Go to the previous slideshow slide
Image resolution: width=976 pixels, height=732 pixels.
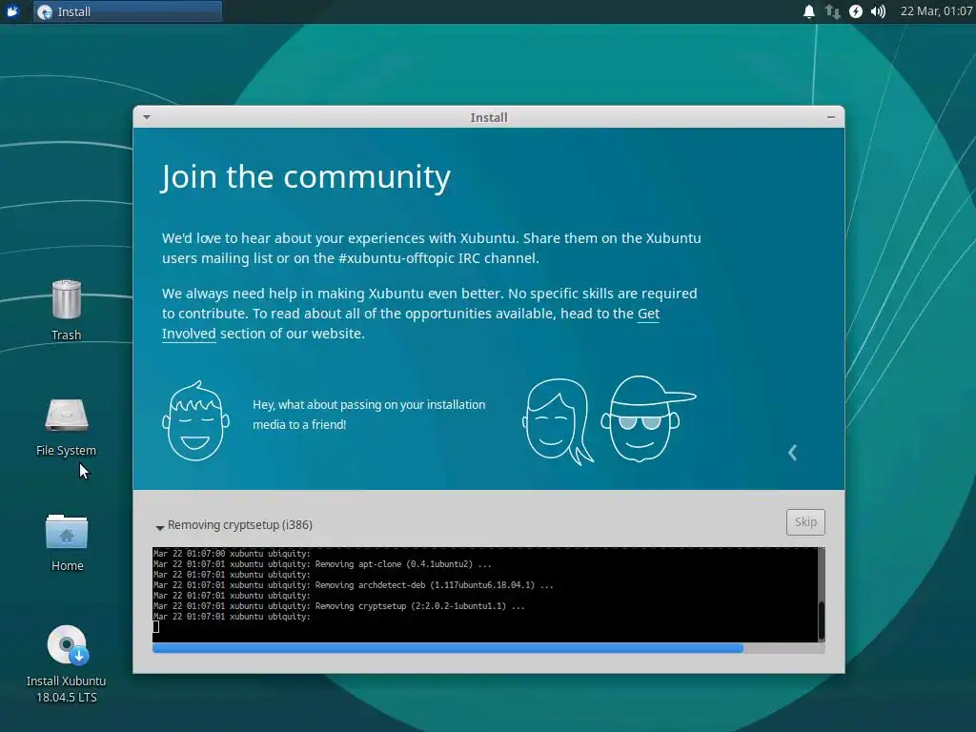792,453
